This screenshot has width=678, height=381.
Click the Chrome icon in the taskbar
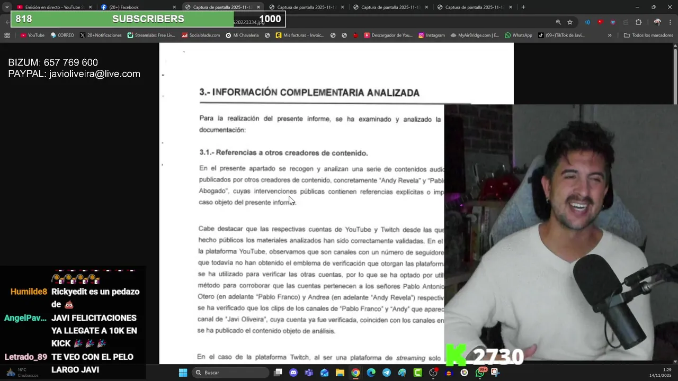tap(355, 373)
